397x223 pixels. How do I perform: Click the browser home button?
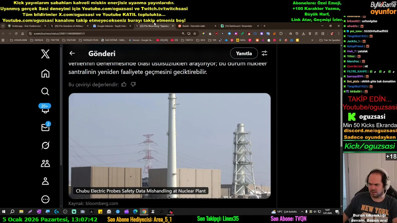(x=23, y=33)
